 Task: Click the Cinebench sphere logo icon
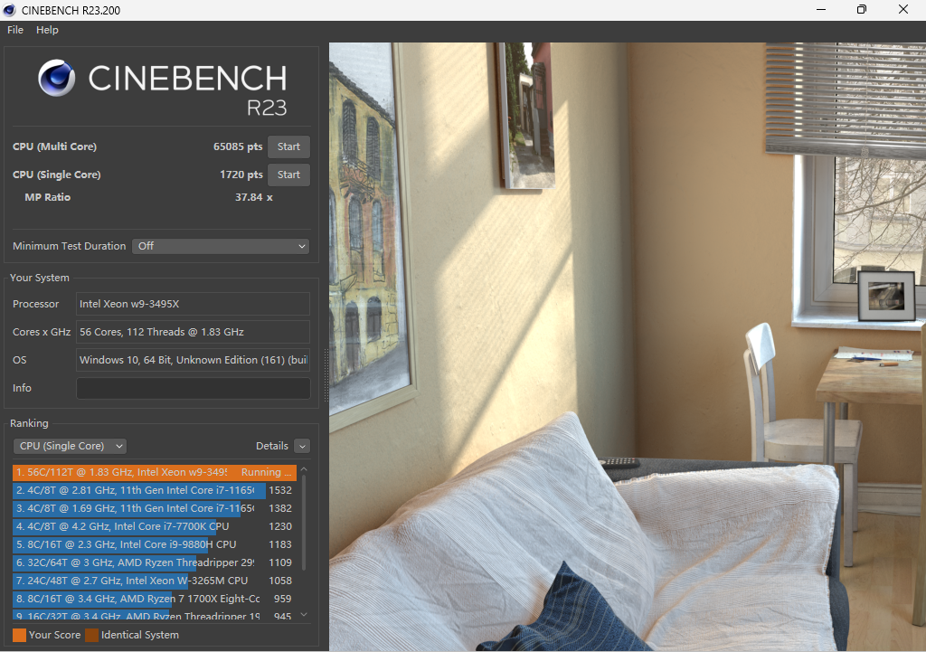[x=57, y=78]
